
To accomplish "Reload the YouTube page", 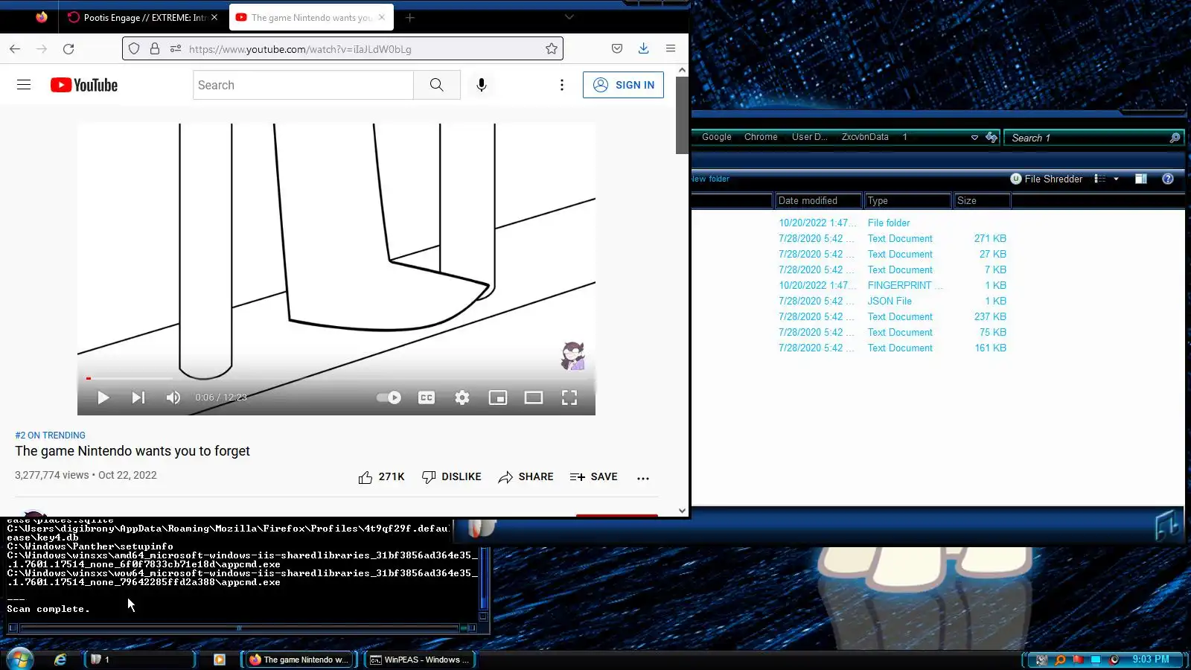I will click(x=68, y=49).
